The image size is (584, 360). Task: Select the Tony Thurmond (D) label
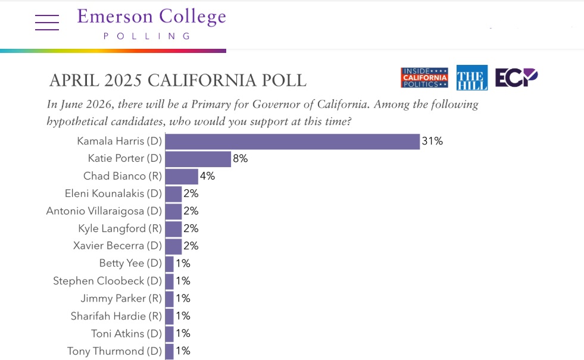114,351
